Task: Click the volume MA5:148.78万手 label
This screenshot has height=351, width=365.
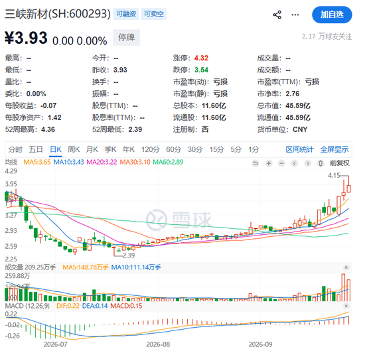Action: (86, 267)
